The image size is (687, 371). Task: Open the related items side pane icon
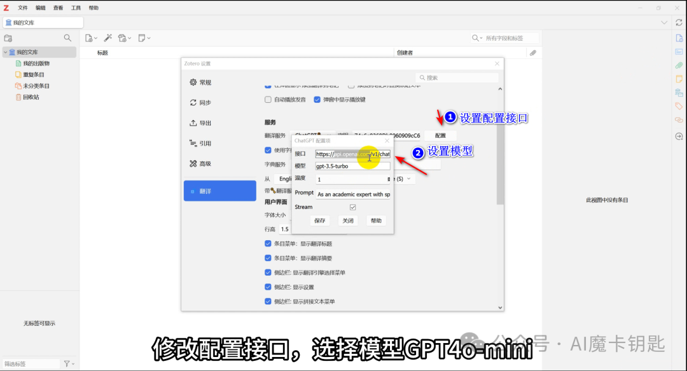[679, 120]
